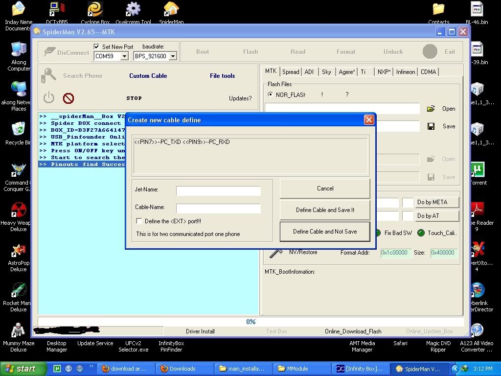Click the DisConnect plug icon
501x376 pixels.
point(49,52)
